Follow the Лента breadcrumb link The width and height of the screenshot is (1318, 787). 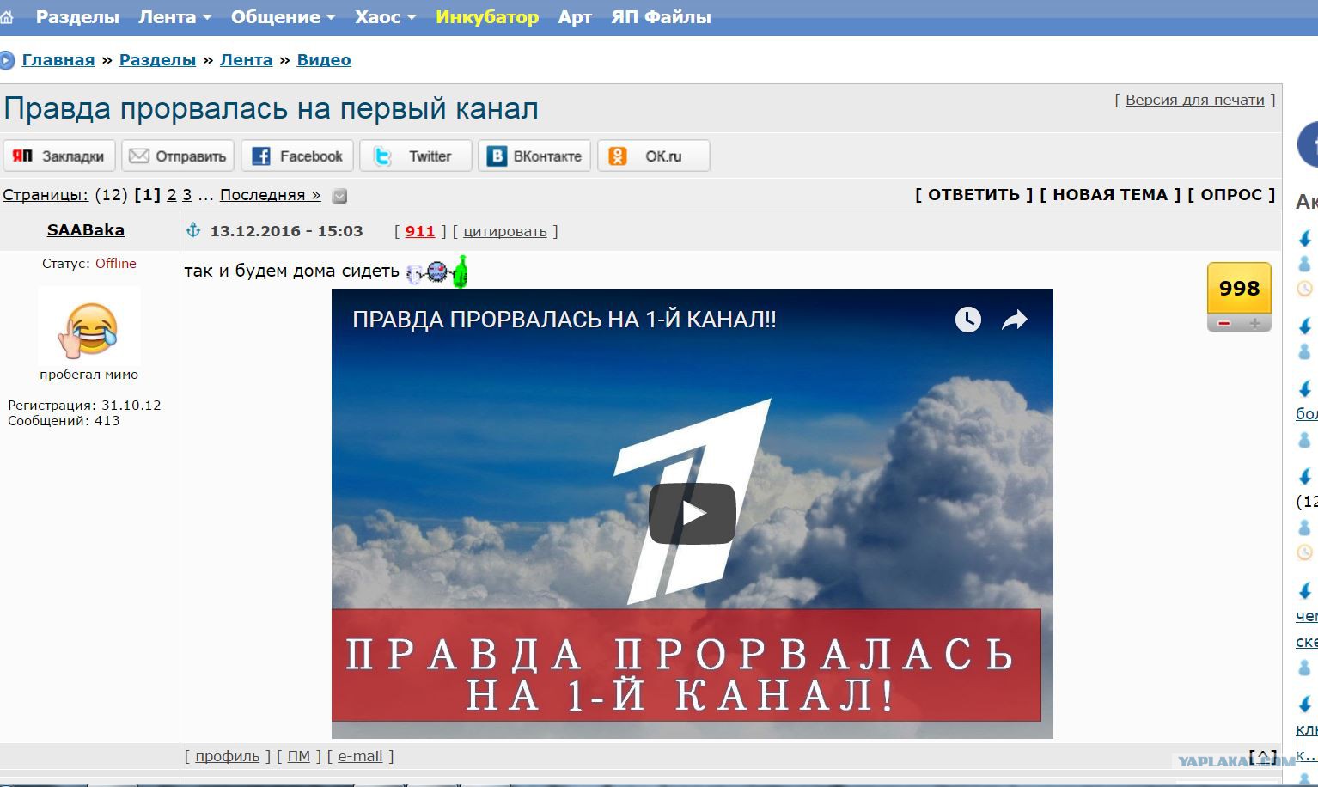point(246,60)
